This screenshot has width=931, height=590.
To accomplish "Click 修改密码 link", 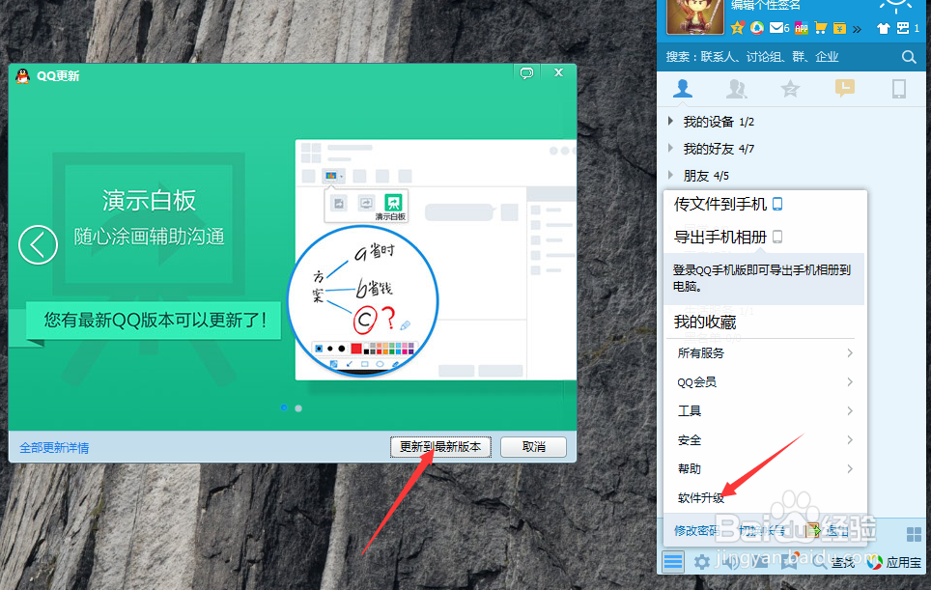I will [x=696, y=531].
